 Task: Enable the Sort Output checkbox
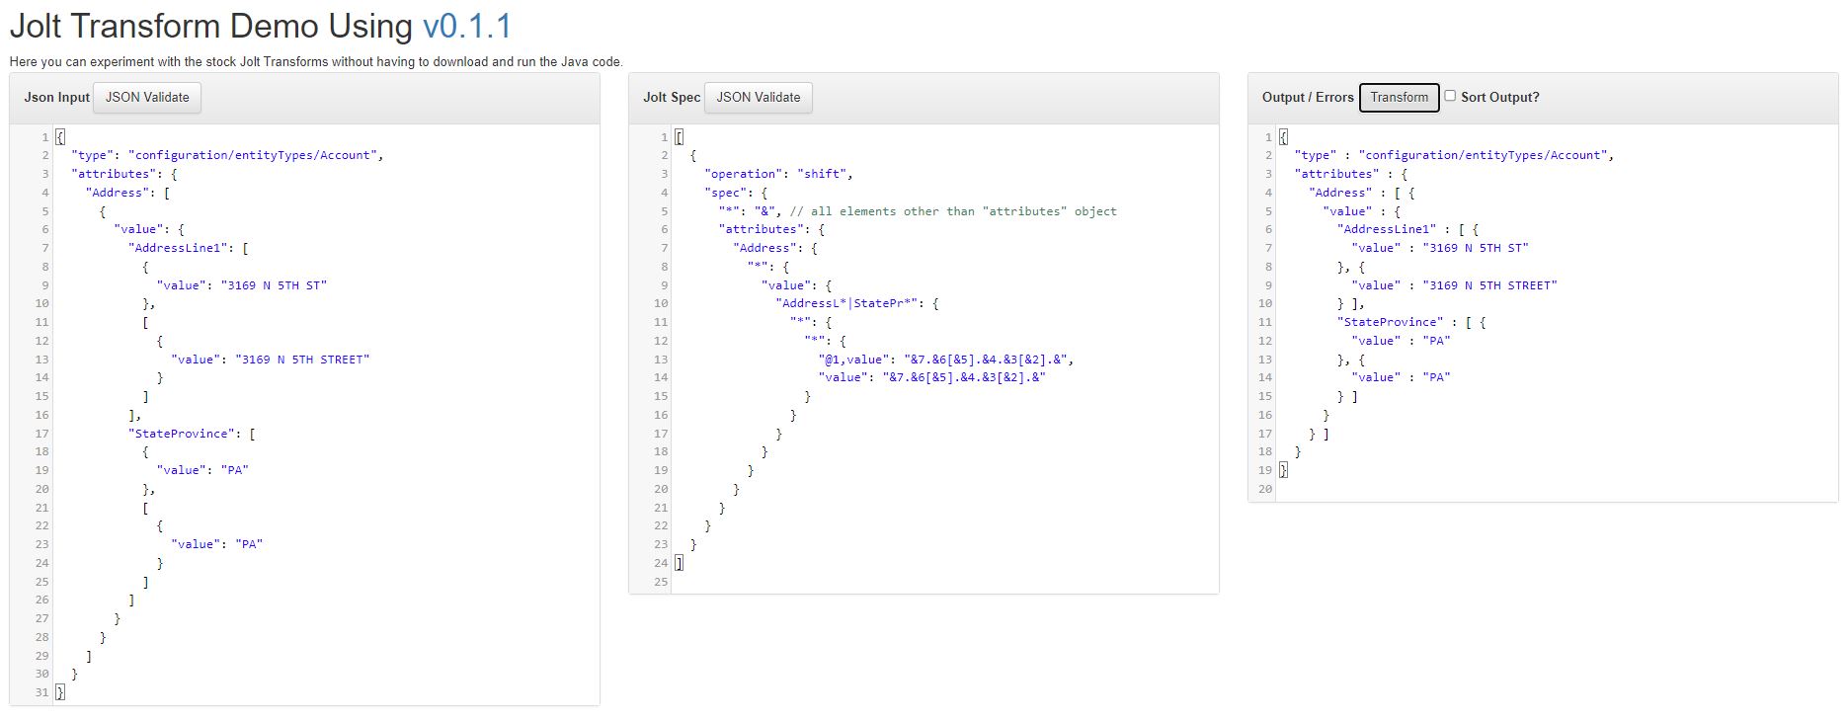[1450, 96]
